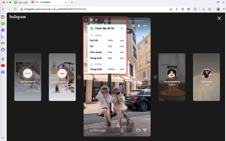Image resolution: width=226 pixels, height=141 pixels.
Task: Open the story more options dots
Action: tap(145, 26)
